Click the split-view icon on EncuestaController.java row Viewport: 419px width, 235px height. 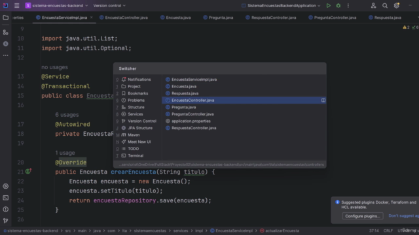(323, 100)
